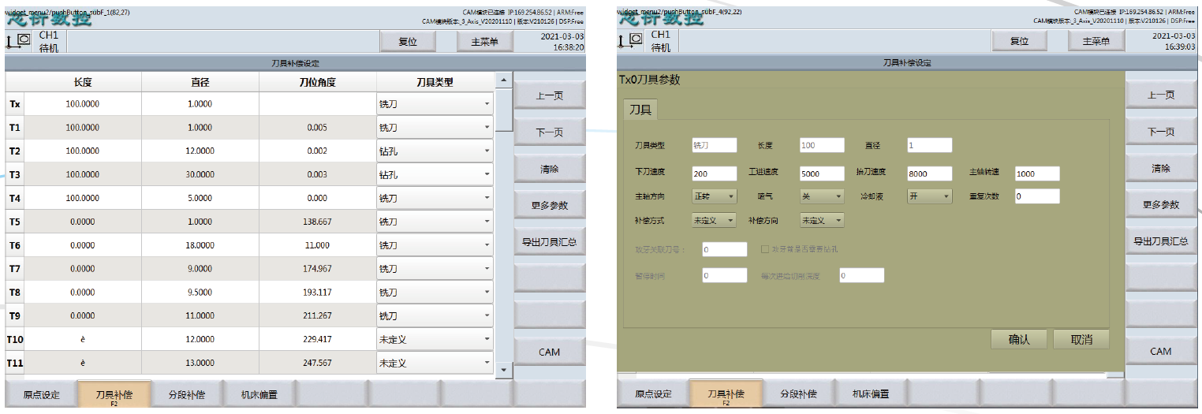Select the T2 直径 cell showing 12.0000
The image size is (1202, 414).
point(200,151)
